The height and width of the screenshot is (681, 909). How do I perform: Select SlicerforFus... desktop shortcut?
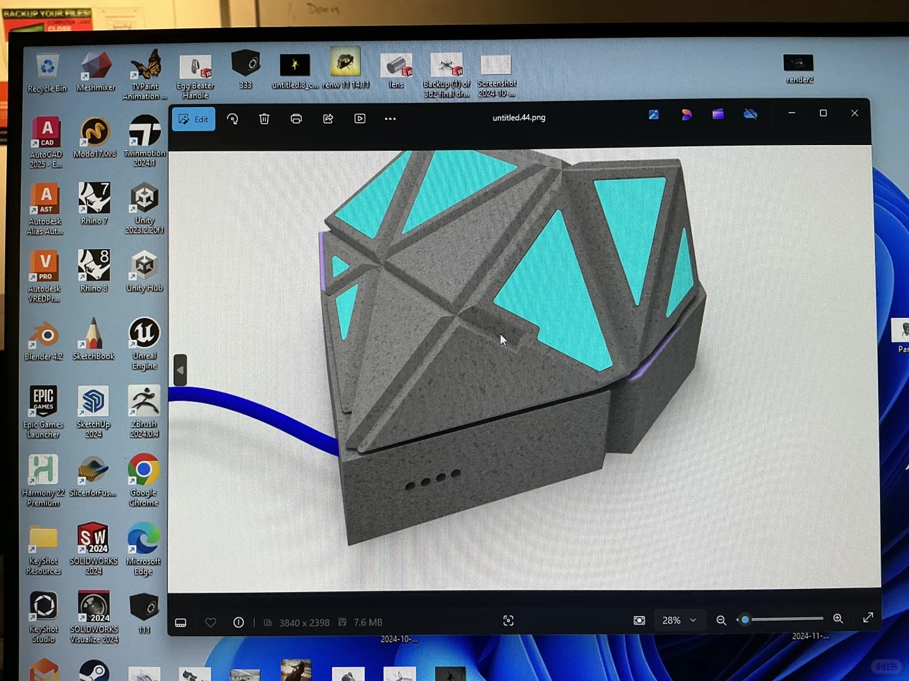[x=93, y=477]
